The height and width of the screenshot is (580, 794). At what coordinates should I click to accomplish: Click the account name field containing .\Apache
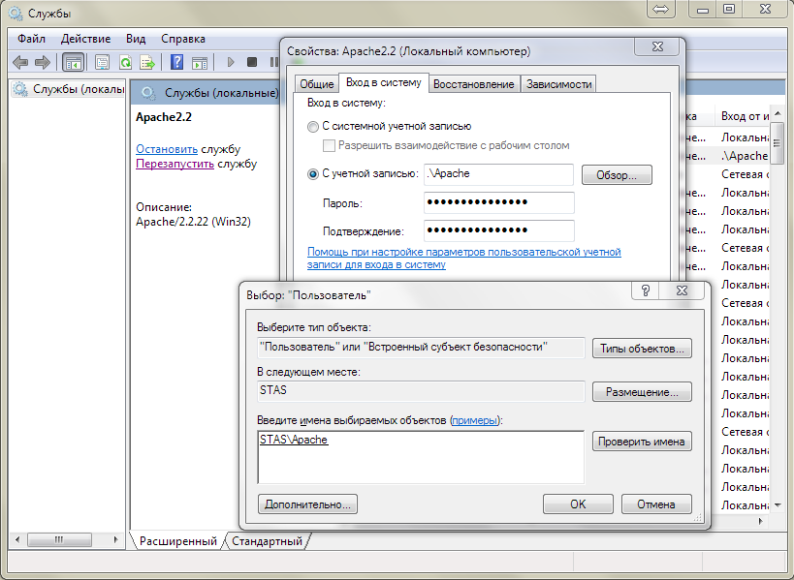(498, 174)
